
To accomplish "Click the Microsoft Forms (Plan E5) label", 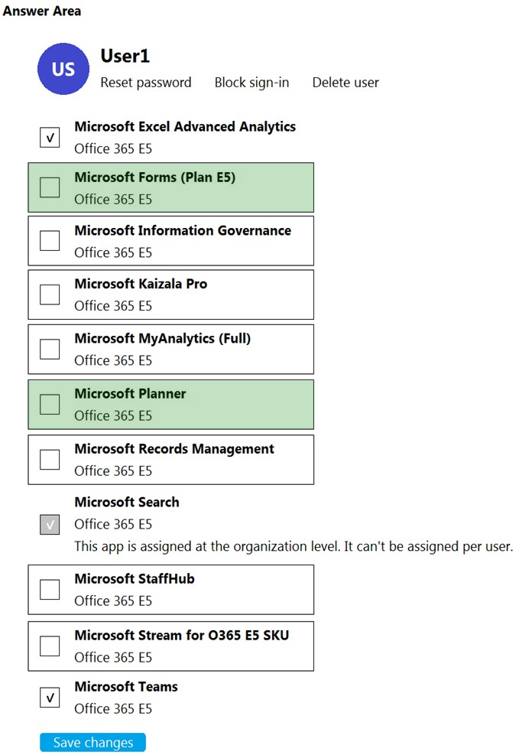I will click(155, 177).
